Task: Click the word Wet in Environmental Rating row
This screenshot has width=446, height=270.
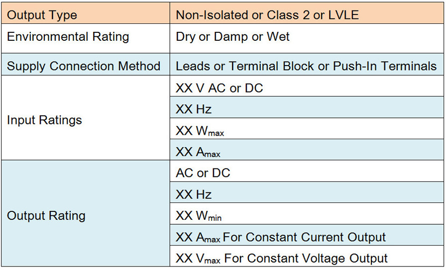Action: 278,37
